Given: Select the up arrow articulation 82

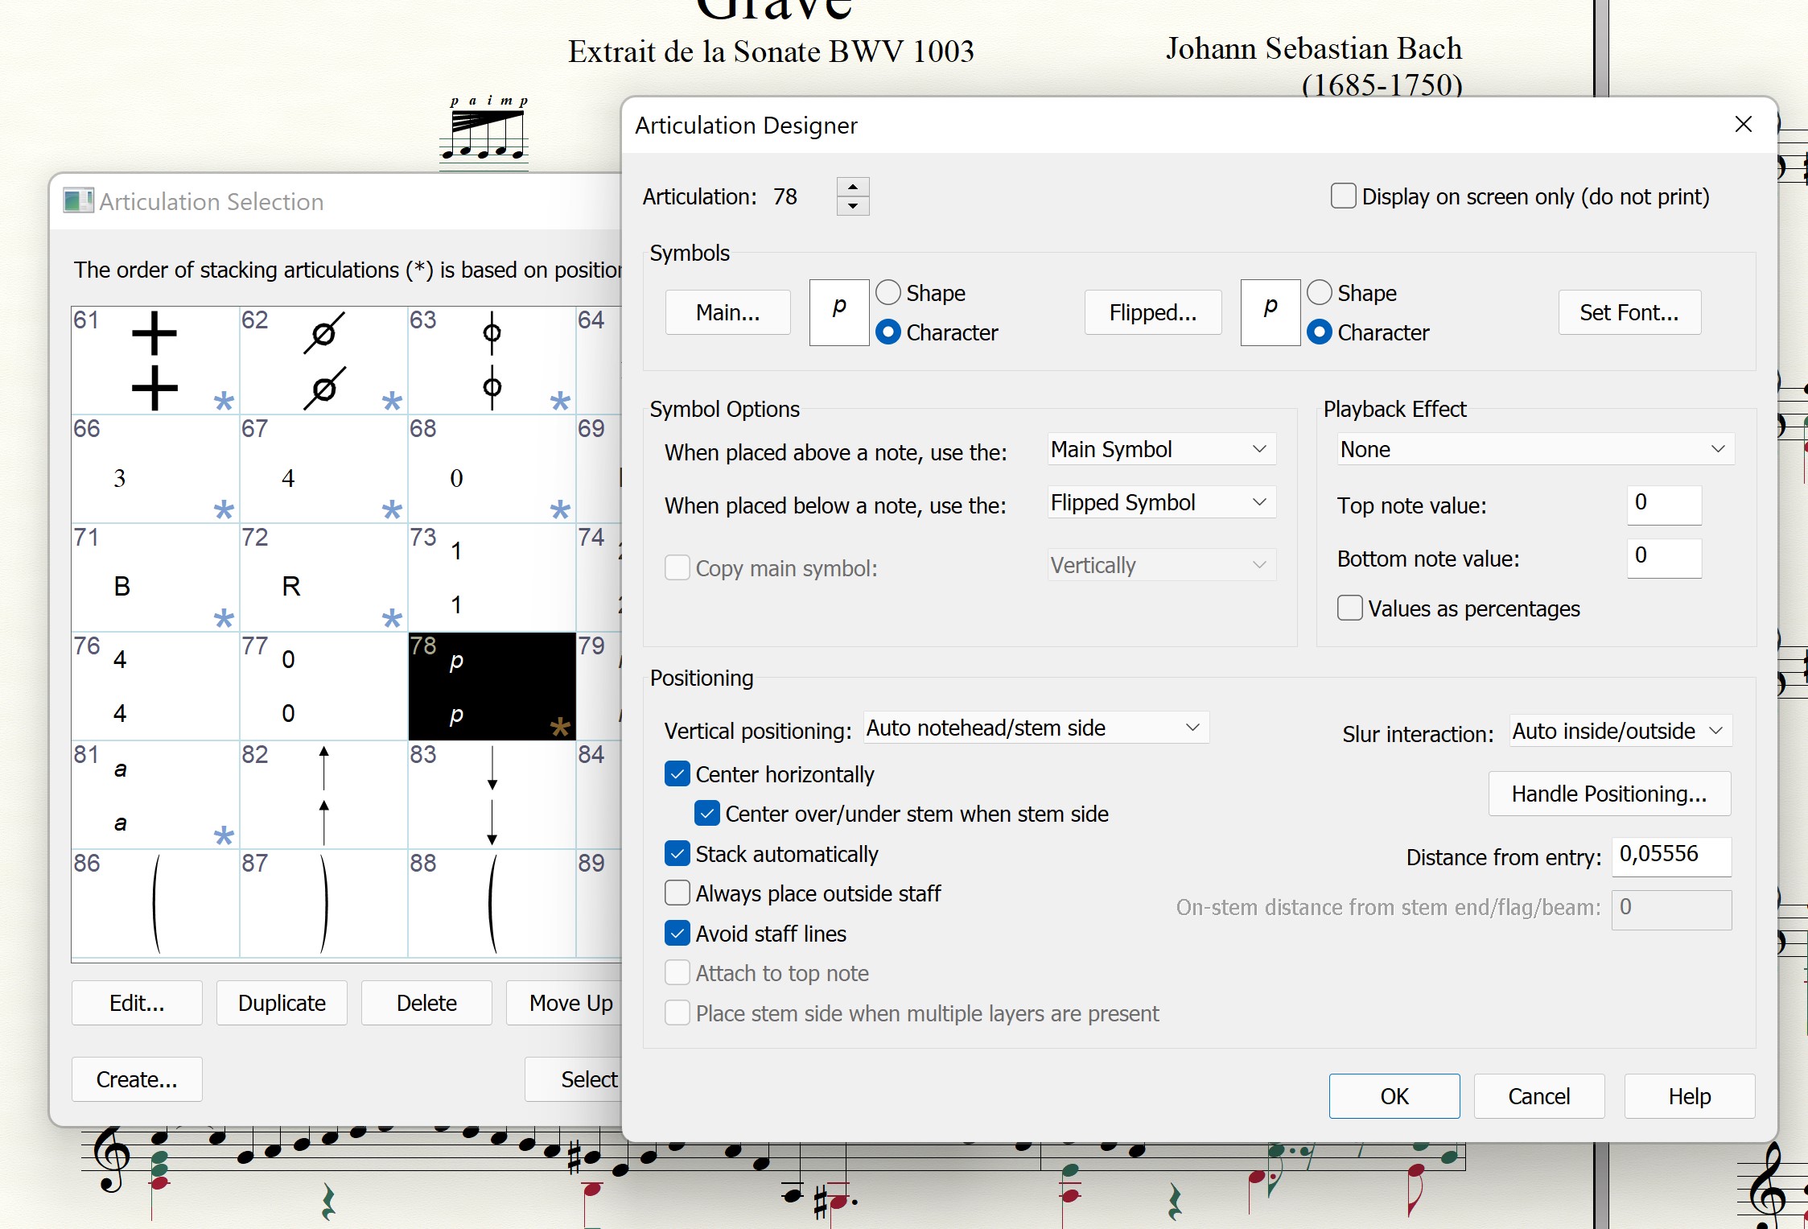Looking at the screenshot, I should [323, 794].
